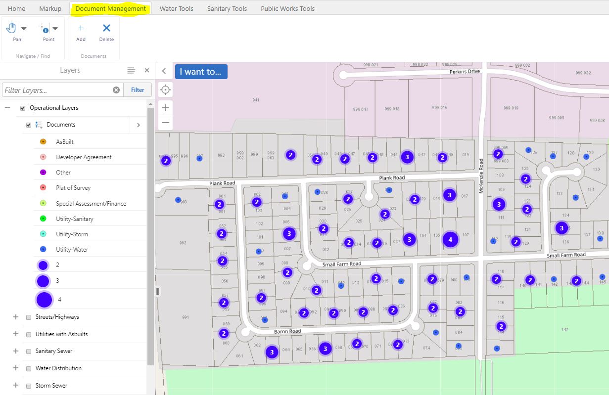
Task: Click the cluster 3 marker near parcel 005
Action: tap(289, 233)
